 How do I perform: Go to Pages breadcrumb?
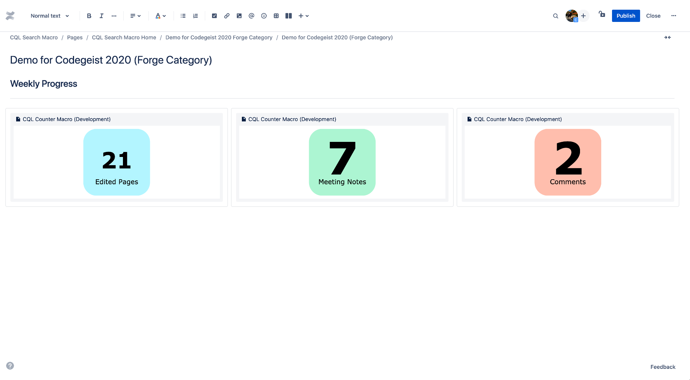[75, 37]
